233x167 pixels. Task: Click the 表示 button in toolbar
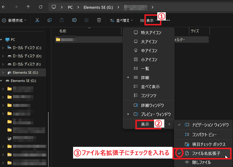pos(150,20)
